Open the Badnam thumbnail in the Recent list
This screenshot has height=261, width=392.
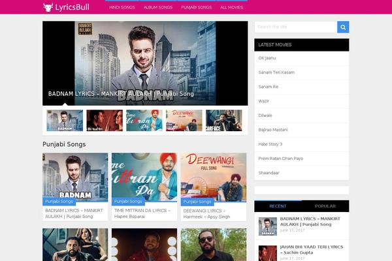pyautogui.click(x=268, y=226)
